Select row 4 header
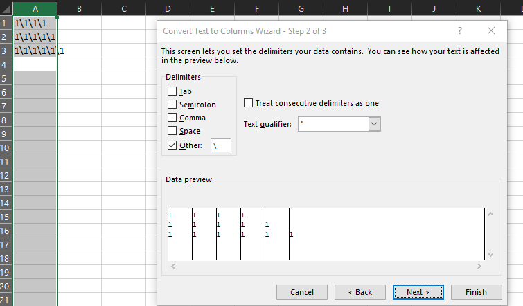Image resolution: width=523 pixels, height=306 pixels. click(6, 64)
